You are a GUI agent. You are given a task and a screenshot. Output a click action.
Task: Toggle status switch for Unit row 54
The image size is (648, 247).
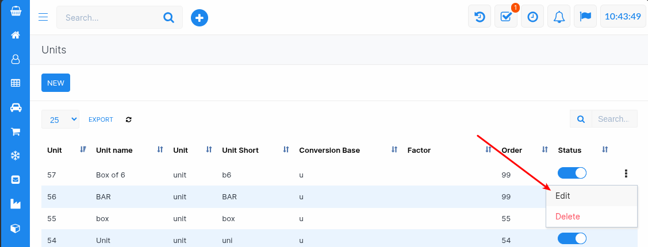[x=572, y=238]
